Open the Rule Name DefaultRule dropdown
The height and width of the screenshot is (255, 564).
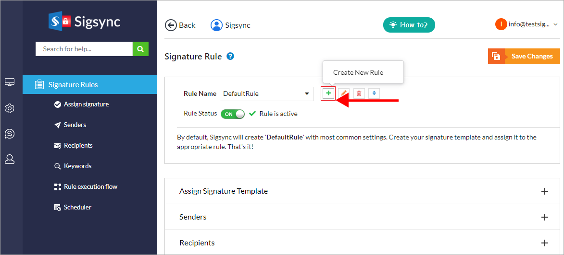[x=266, y=94]
